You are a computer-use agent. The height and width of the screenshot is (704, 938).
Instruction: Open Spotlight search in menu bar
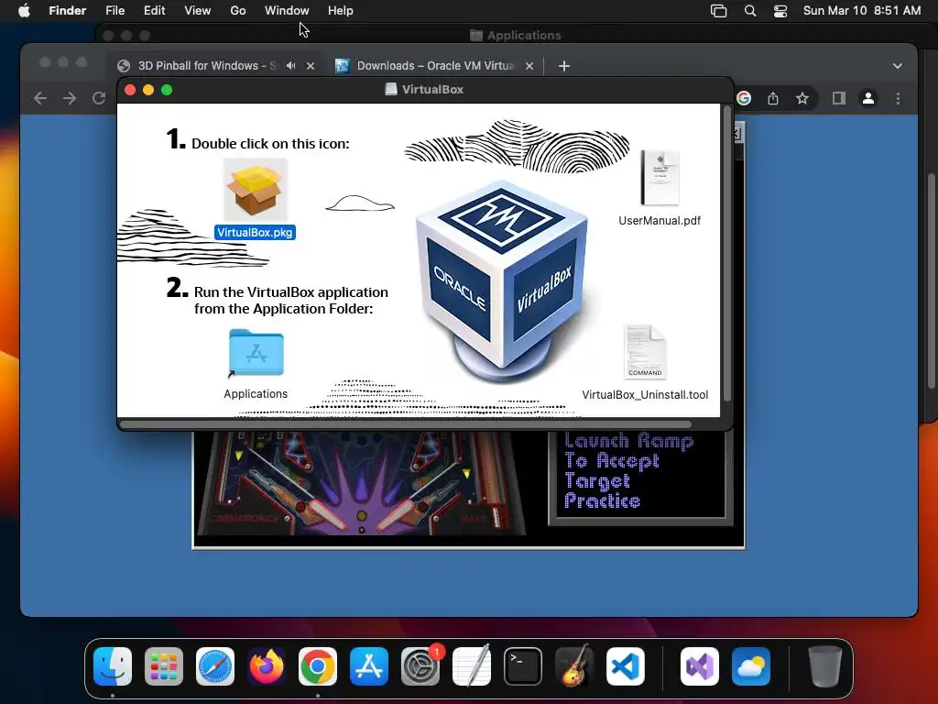750,11
